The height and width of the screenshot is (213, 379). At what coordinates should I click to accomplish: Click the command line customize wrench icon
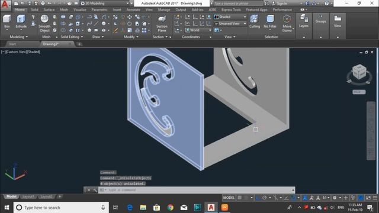coord(95,190)
